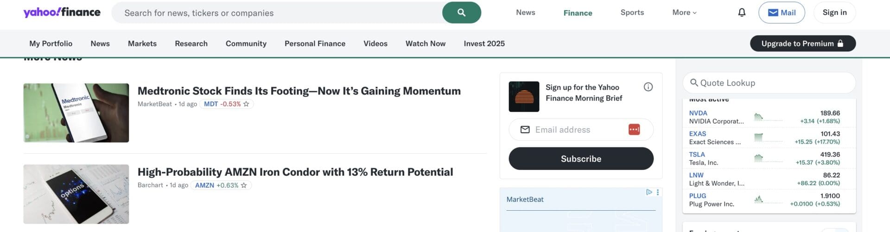The width and height of the screenshot is (890, 232).
Task: Click the Upgrade to Premium button
Action: 802,44
